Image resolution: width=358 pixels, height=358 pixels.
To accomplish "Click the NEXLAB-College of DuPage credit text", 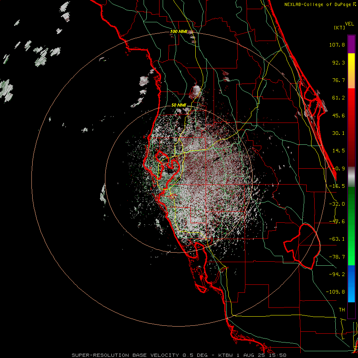I will click(x=320, y=4).
